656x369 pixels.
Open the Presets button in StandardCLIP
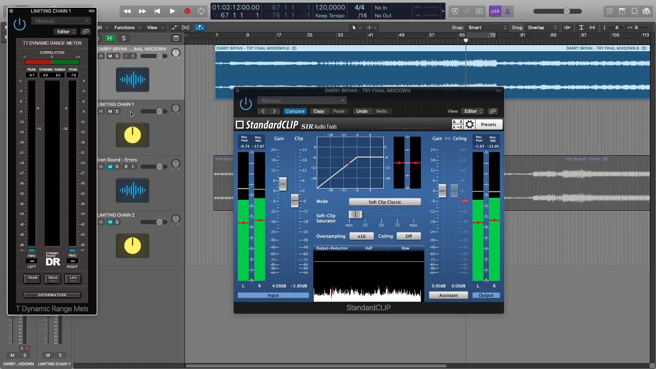[x=488, y=125]
